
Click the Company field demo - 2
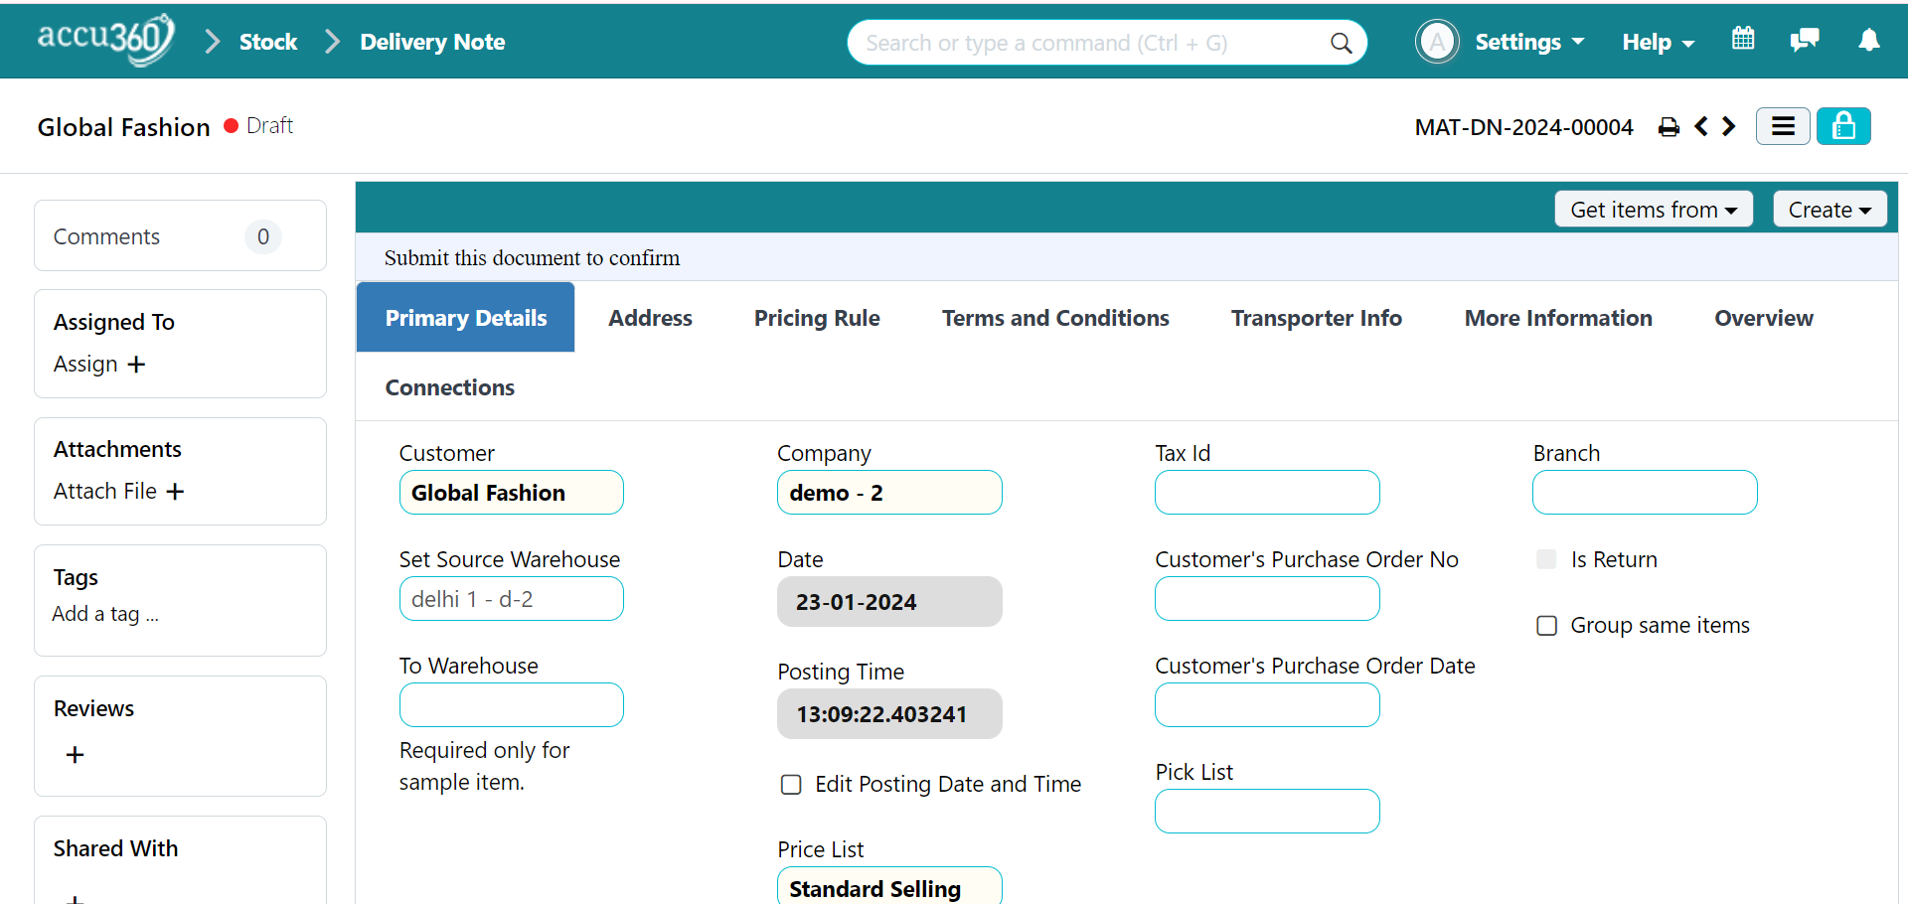tap(889, 493)
